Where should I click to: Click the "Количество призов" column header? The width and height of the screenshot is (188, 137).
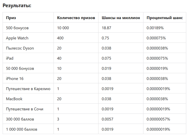pyautogui.click(x=76, y=18)
